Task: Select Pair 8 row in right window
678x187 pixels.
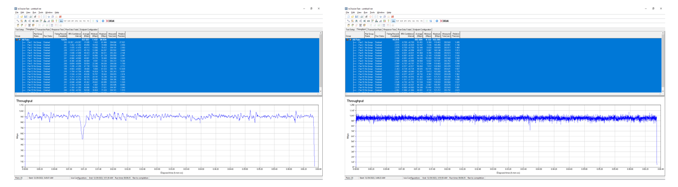Action: tap(503, 61)
